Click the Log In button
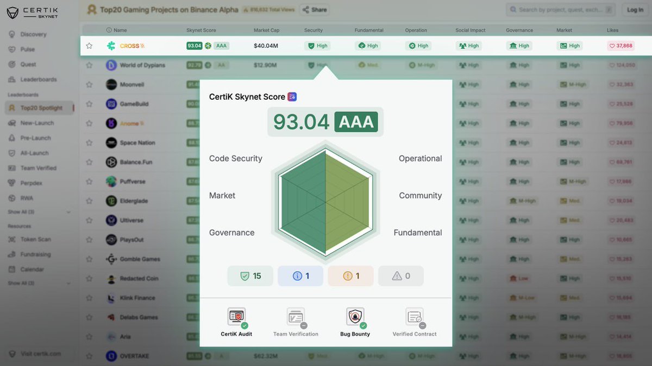 tap(635, 10)
